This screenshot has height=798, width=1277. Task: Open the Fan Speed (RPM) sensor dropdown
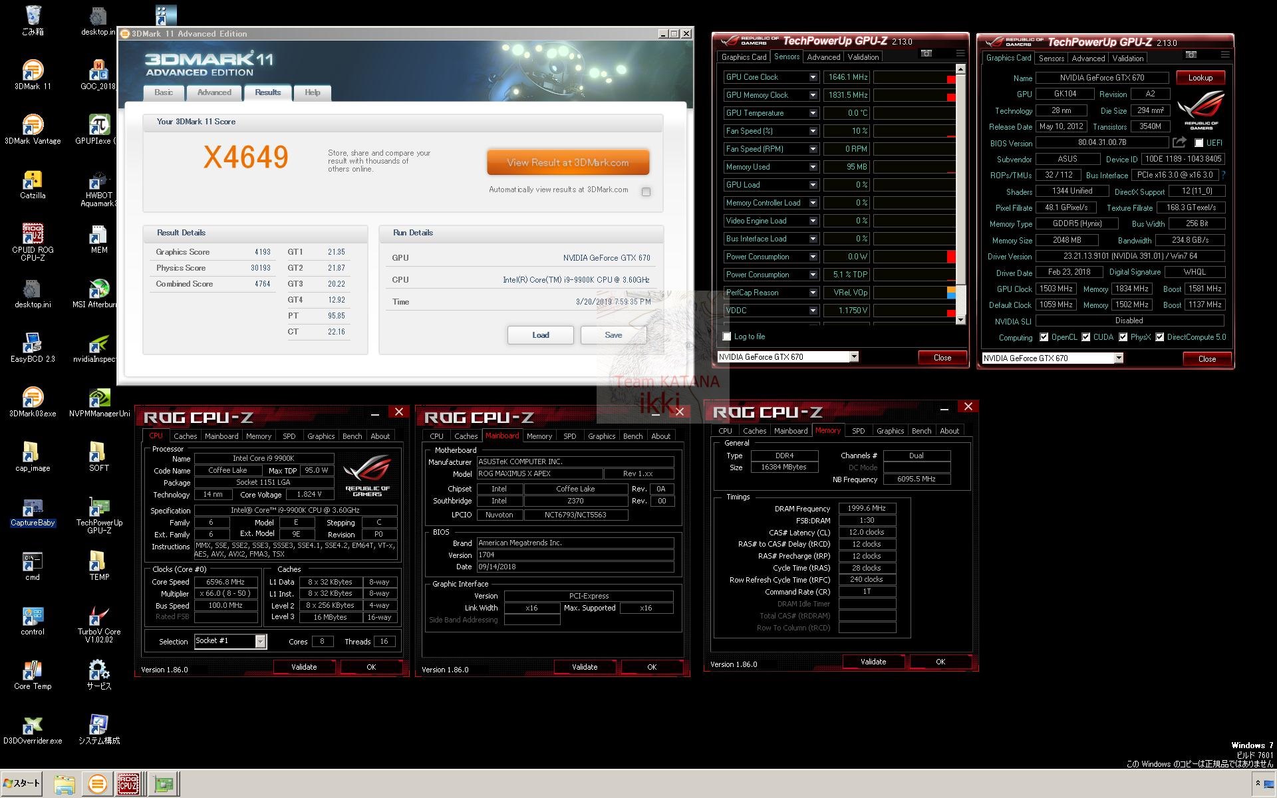pos(813,149)
